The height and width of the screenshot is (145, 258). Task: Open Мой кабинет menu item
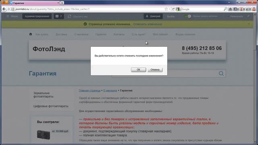(160, 34)
